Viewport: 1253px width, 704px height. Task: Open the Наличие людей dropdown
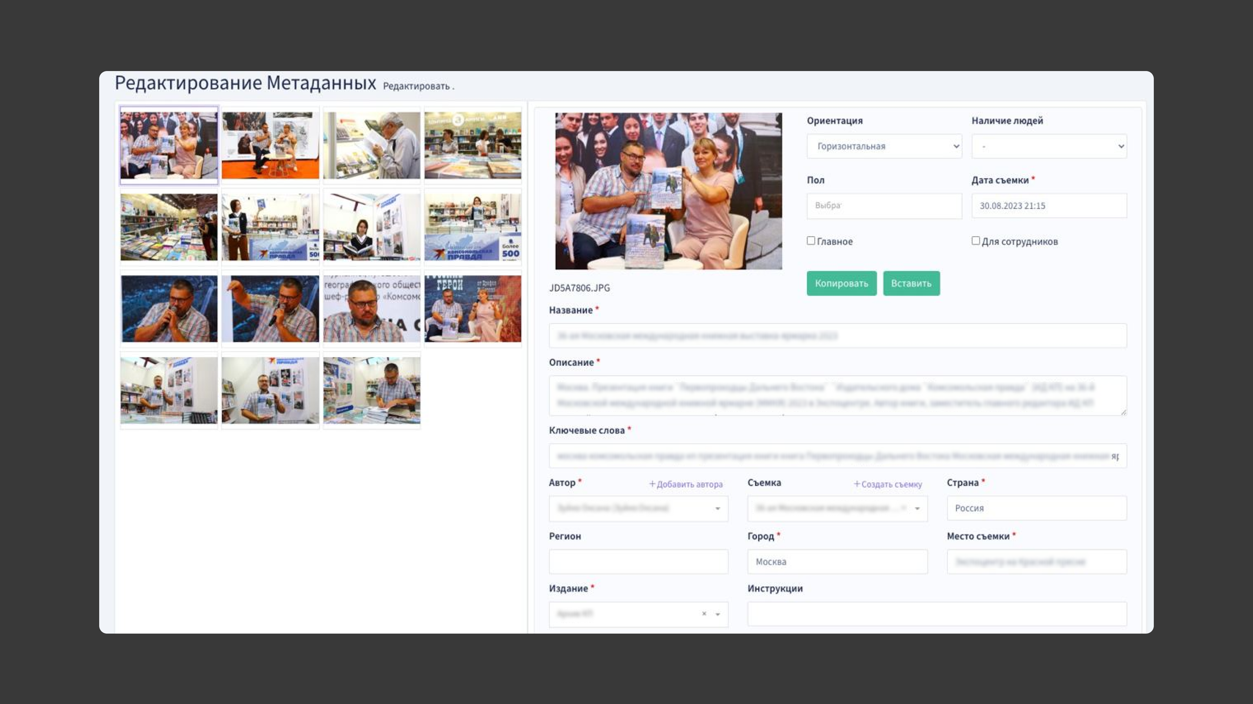1049,146
